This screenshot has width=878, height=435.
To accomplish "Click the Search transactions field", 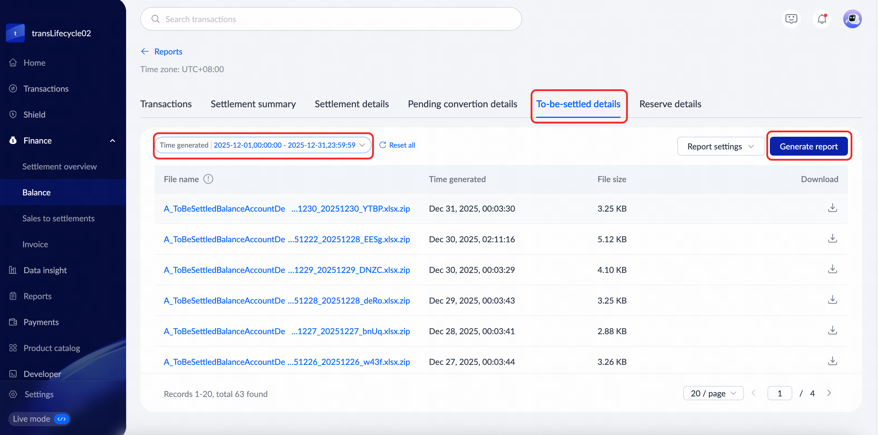I will pos(331,19).
